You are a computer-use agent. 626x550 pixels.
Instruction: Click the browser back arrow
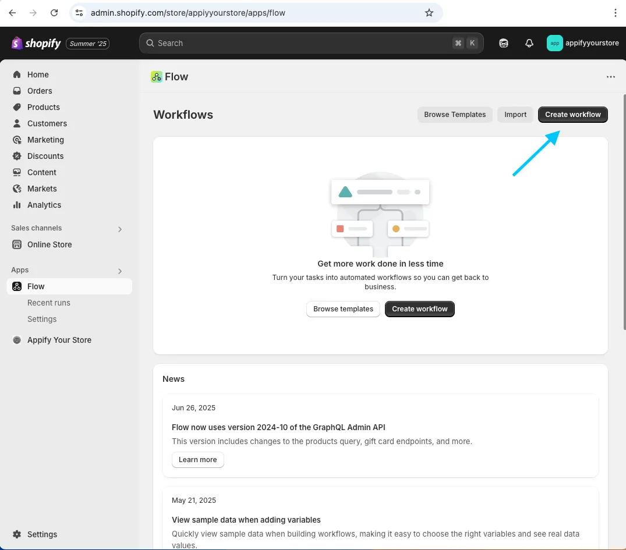[12, 13]
